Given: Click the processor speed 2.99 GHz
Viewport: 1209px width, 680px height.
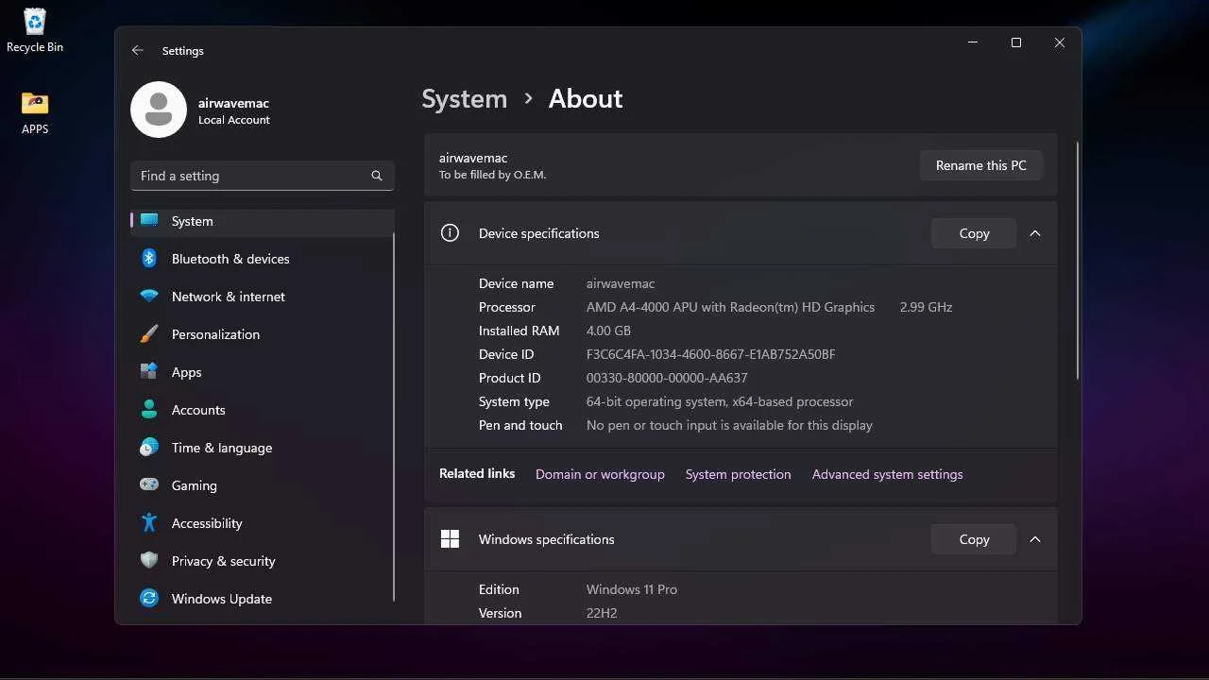Looking at the screenshot, I should (926, 307).
